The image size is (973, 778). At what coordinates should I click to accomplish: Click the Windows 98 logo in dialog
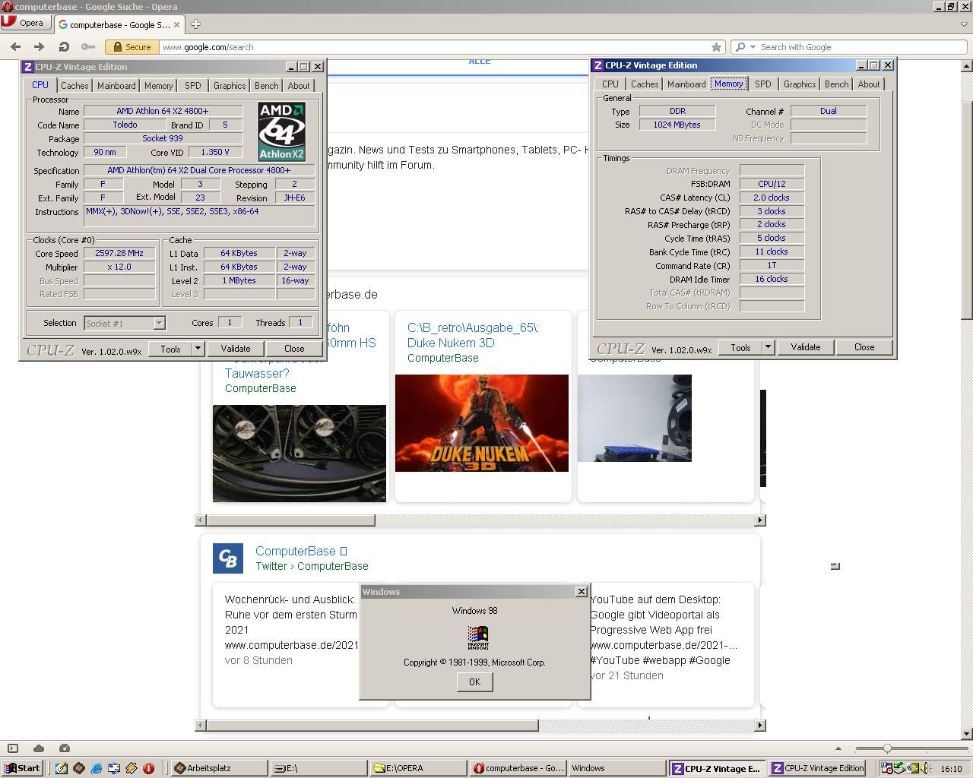pos(477,637)
